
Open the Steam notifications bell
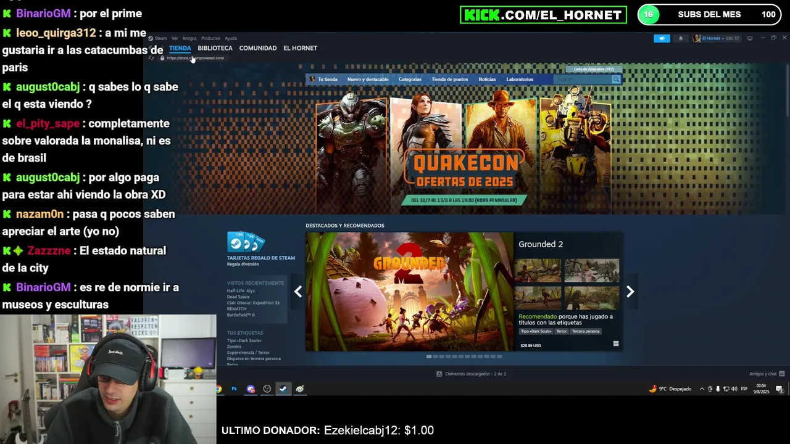[681, 38]
